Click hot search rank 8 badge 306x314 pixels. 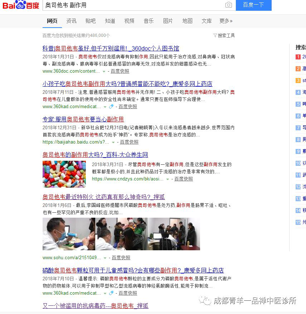[298, 140]
